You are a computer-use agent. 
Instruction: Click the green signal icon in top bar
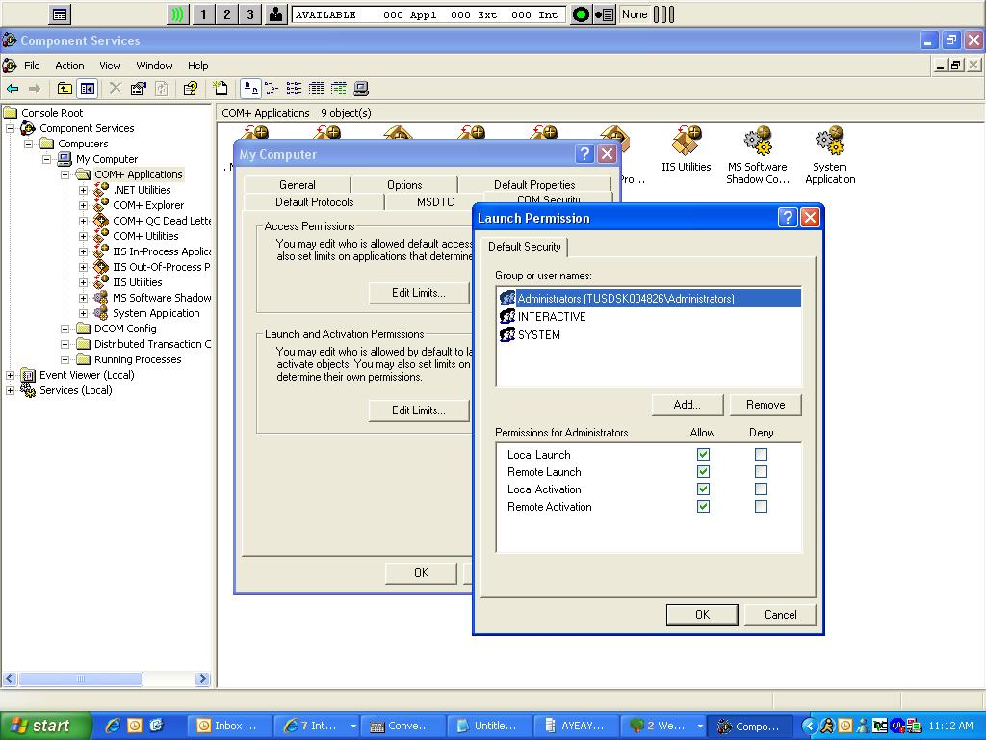[178, 14]
